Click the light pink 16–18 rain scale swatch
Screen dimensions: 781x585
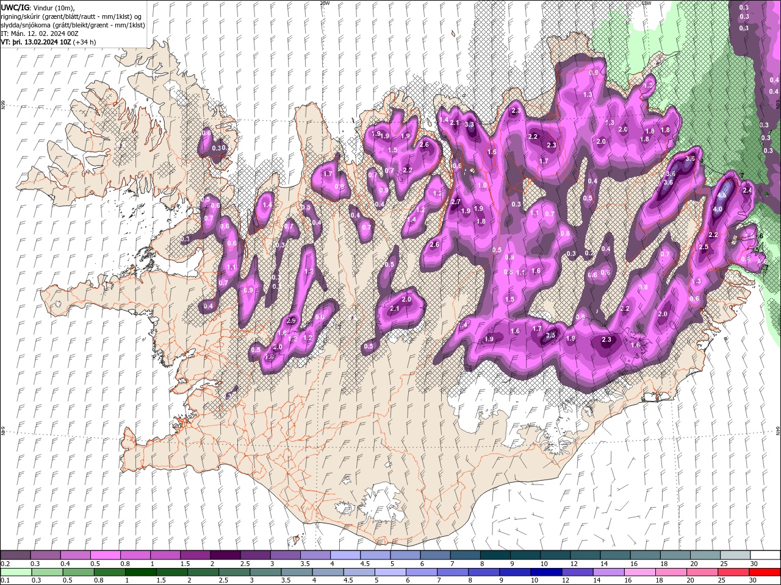tap(639, 572)
